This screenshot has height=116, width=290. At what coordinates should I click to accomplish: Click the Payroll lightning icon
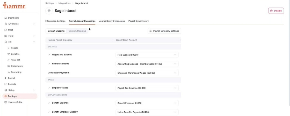[x=5, y=78]
